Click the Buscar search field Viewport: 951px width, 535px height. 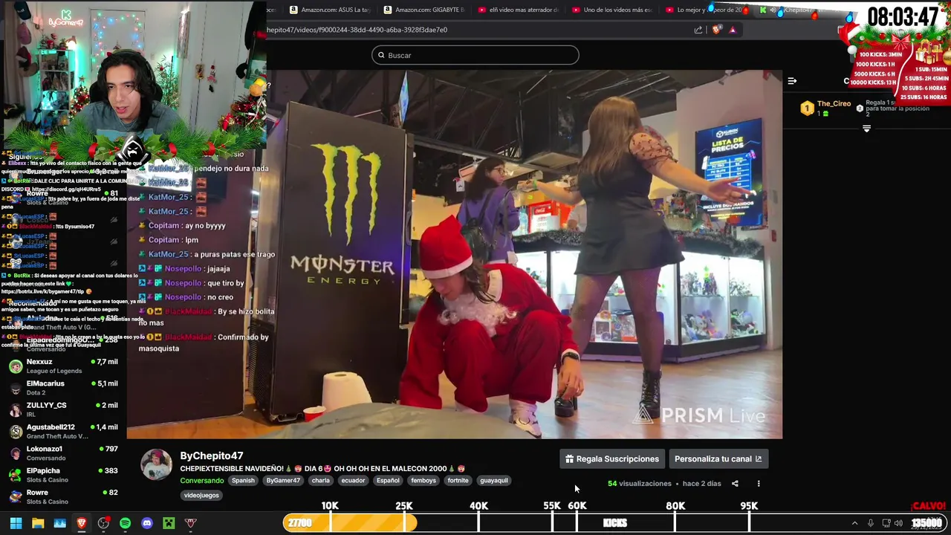coord(475,55)
